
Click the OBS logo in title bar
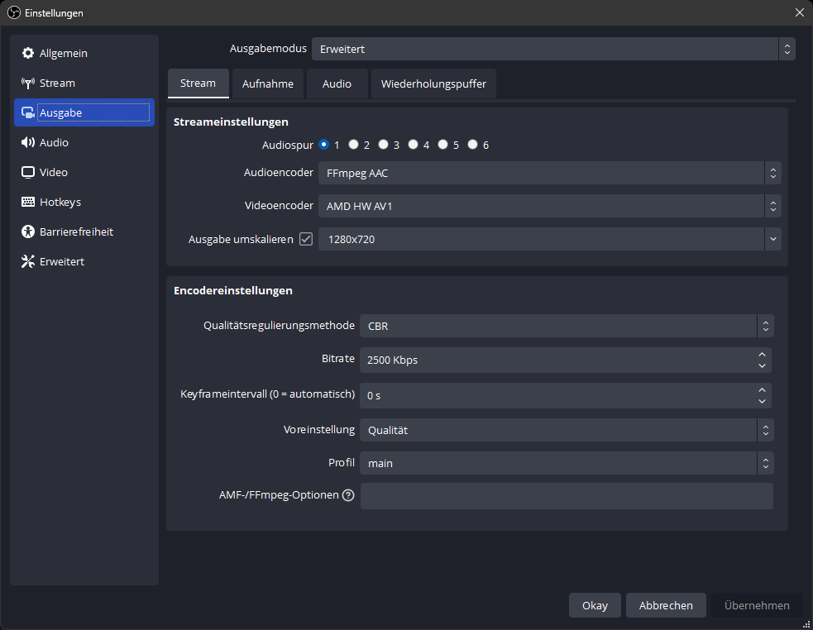(x=14, y=13)
